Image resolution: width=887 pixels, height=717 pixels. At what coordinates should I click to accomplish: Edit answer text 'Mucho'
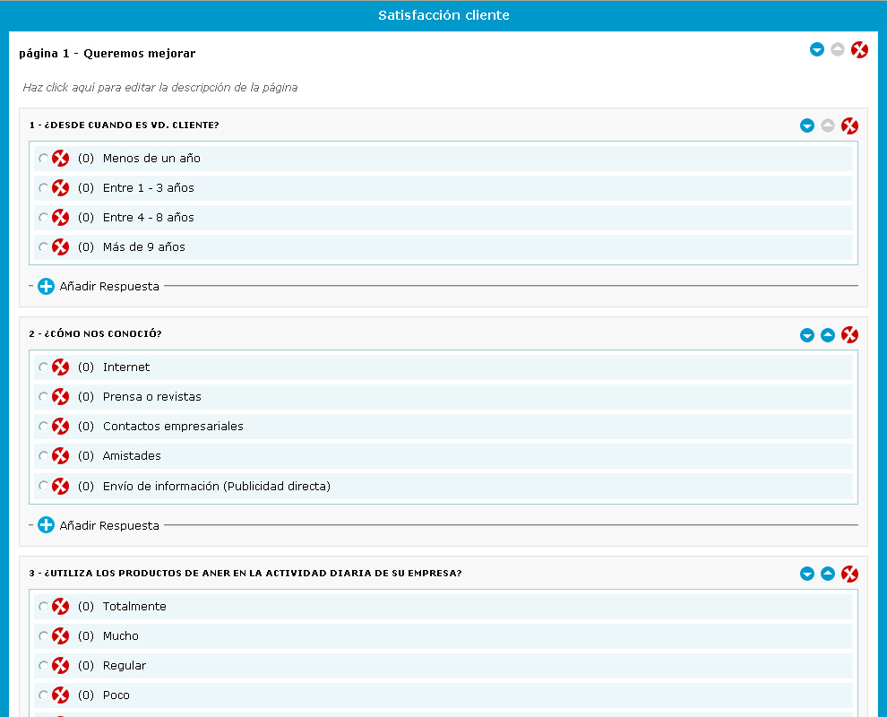coord(120,636)
